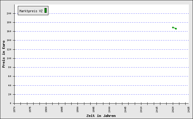Click the green Marktpreis VZ legend swatch
Screen dimensions: 193x119
45,10
